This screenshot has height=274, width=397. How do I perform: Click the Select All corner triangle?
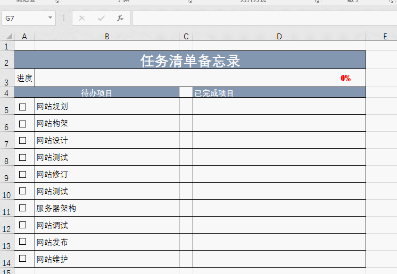pyautogui.click(x=10, y=36)
